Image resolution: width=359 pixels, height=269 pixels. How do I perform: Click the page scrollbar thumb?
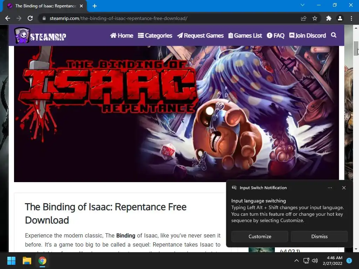pos(356,48)
